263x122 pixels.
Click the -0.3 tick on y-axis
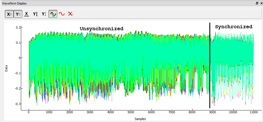pyautogui.click(x=18, y=104)
